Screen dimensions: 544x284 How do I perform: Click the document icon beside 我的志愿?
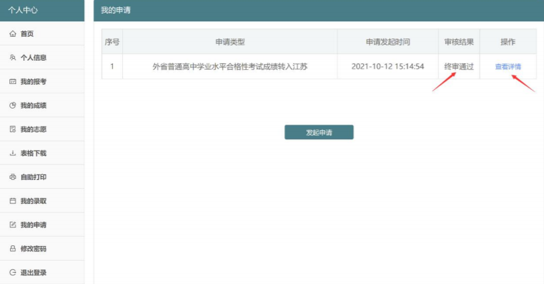pos(12,129)
